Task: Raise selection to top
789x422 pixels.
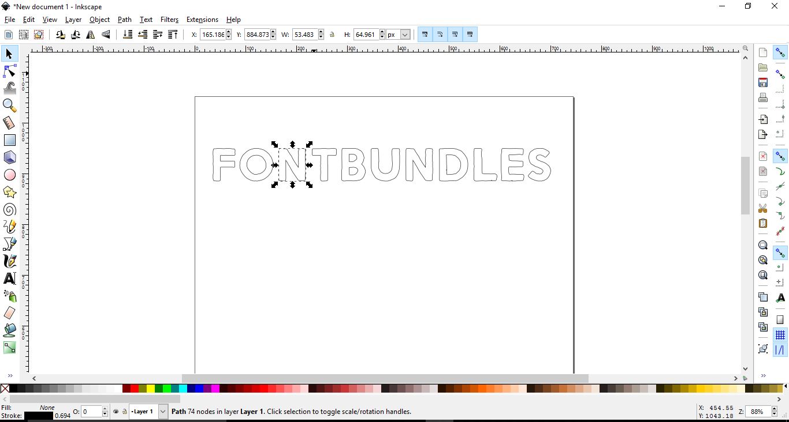Action: point(173,35)
